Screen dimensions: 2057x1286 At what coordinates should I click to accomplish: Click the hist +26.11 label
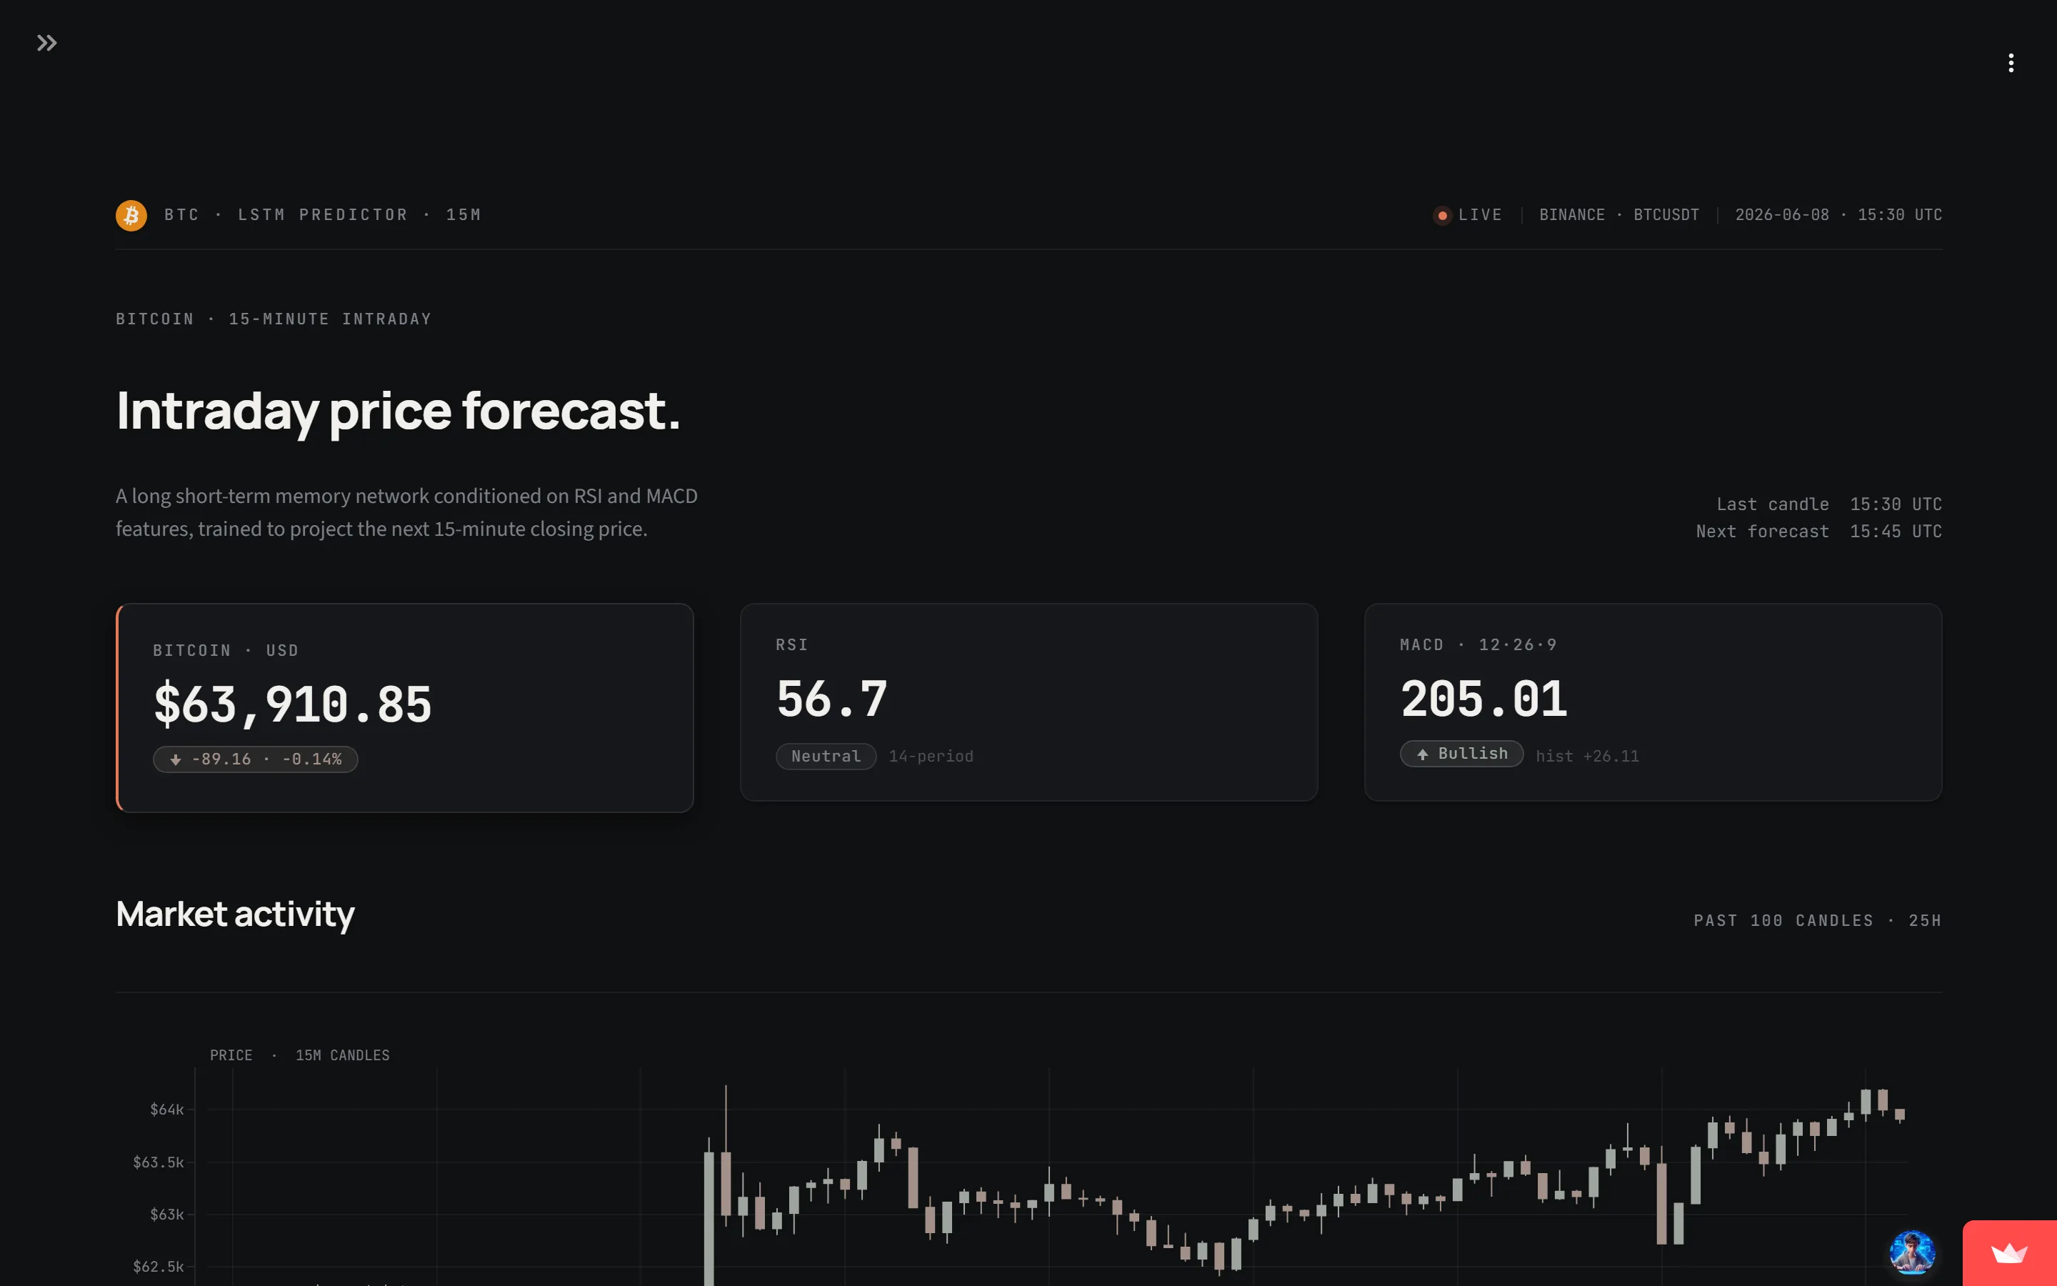point(1587,756)
